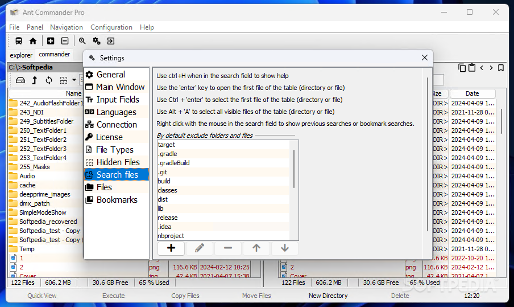
Task: Open the File menu
Action: (x=14, y=27)
